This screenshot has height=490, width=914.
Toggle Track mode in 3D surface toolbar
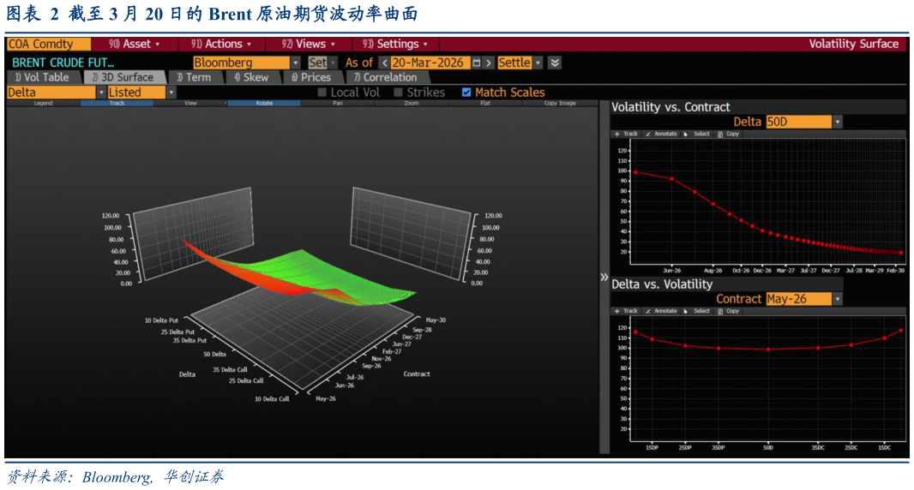117,103
